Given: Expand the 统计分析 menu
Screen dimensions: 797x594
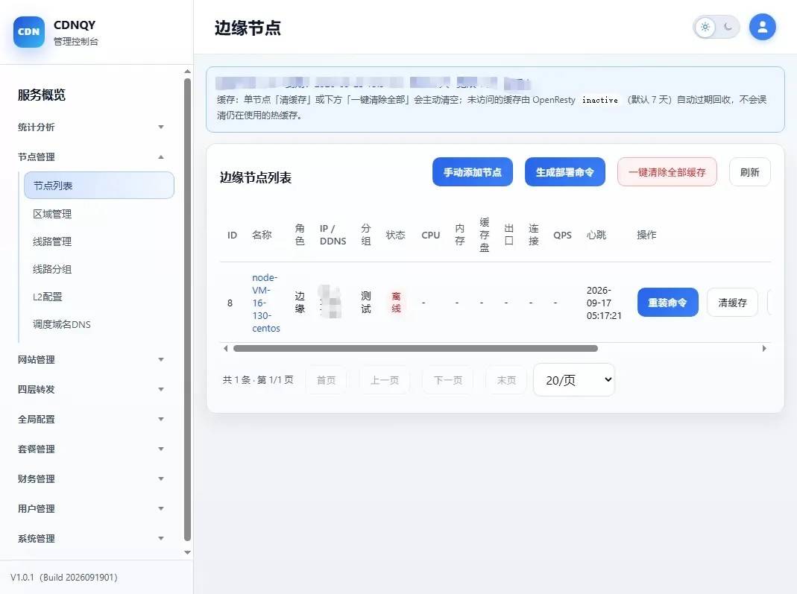Looking at the screenshot, I should pyautogui.click(x=91, y=127).
